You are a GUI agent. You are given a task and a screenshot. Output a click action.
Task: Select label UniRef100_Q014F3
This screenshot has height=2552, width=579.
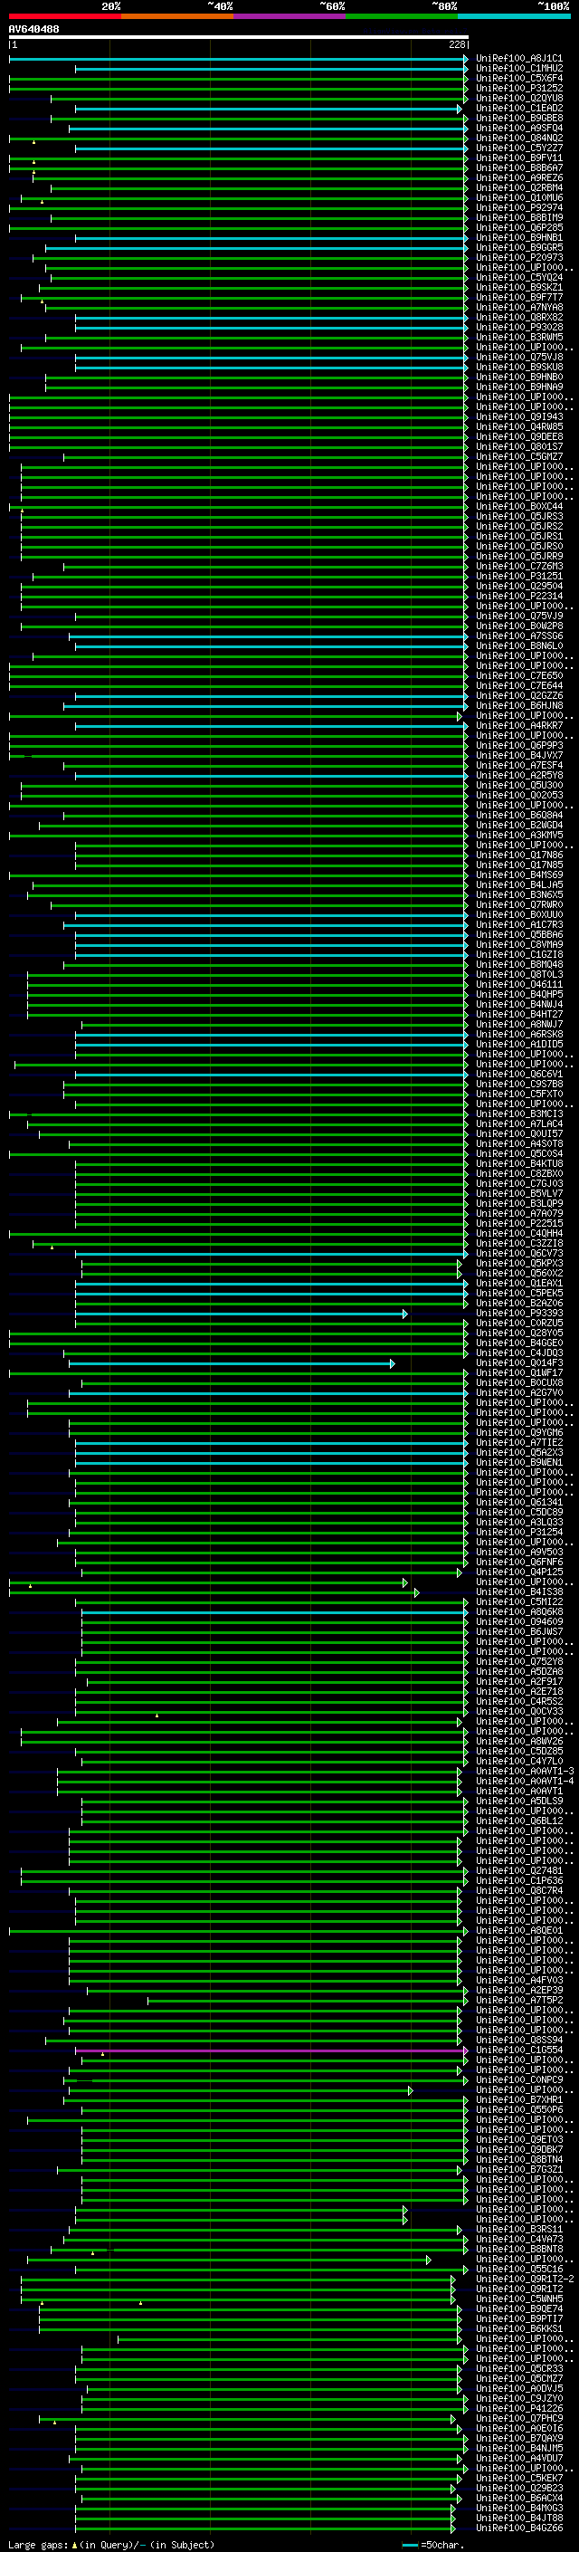pyautogui.click(x=518, y=1362)
